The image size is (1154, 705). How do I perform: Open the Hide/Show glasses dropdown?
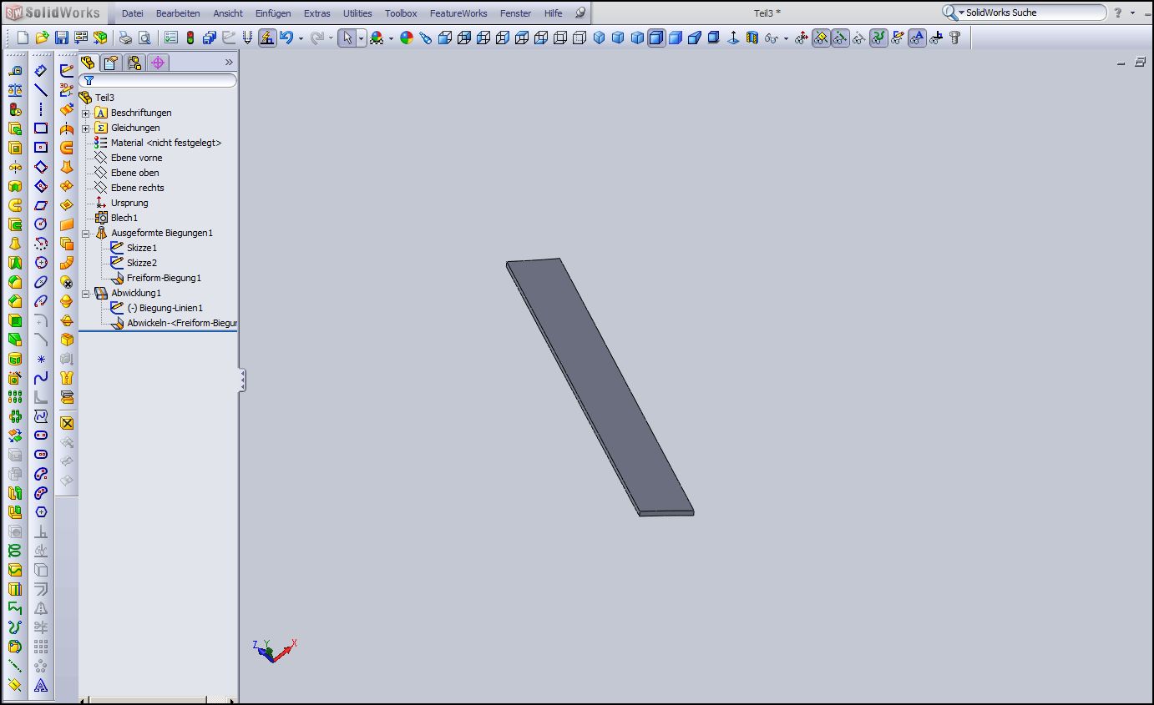786,38
